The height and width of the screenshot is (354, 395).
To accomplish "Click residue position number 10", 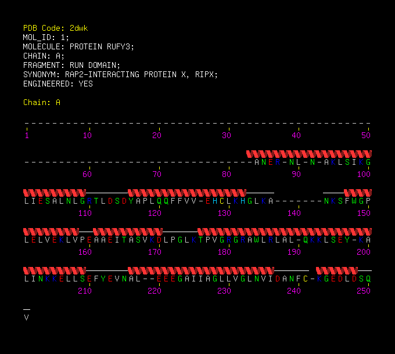I will [87, 135].
